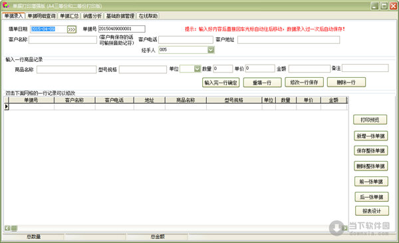Click the 打印预览 button
The image size is (399, 243).
pos(370,120)
